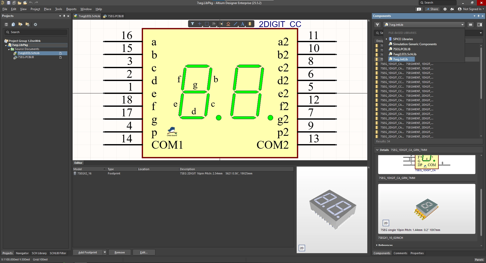Image resolution: width=486 pixels, height=263 pixels.
Task: Click the Place Line tool icon
Action: click(x=235, y=24)
